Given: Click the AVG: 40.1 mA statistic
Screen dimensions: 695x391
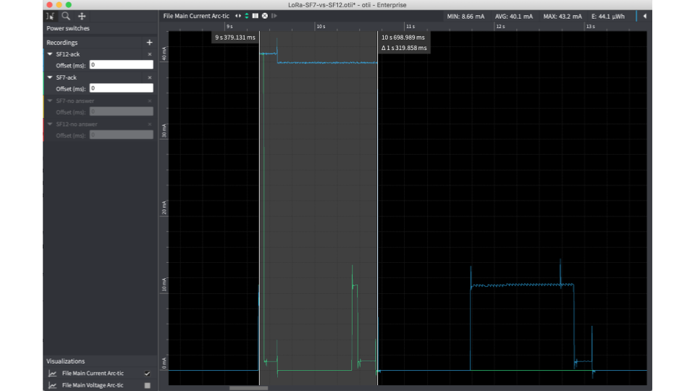Looking at the screenshot, I should coord(514,17).
